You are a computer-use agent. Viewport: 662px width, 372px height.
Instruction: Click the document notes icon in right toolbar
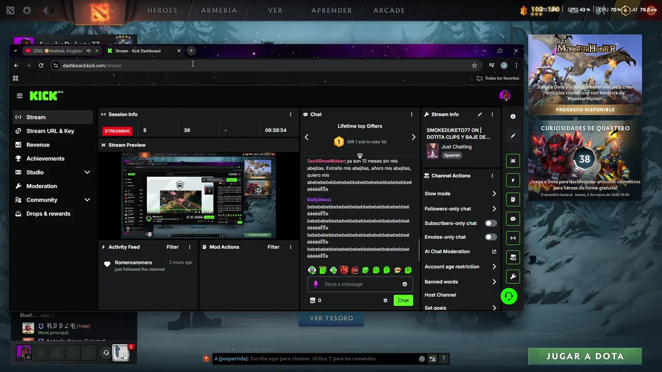513,199
